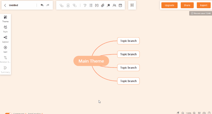The width and height of the screenshot is (212, 114).
Task: Open the collaborators people icon
Action: pyautogui.click(x=114, y=5)
